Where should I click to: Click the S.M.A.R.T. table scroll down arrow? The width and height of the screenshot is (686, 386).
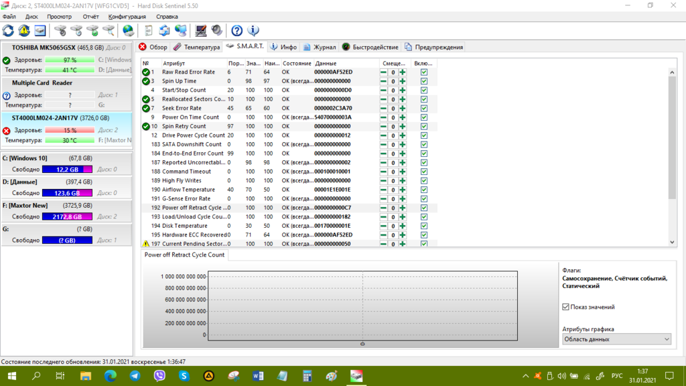[673, 243]
